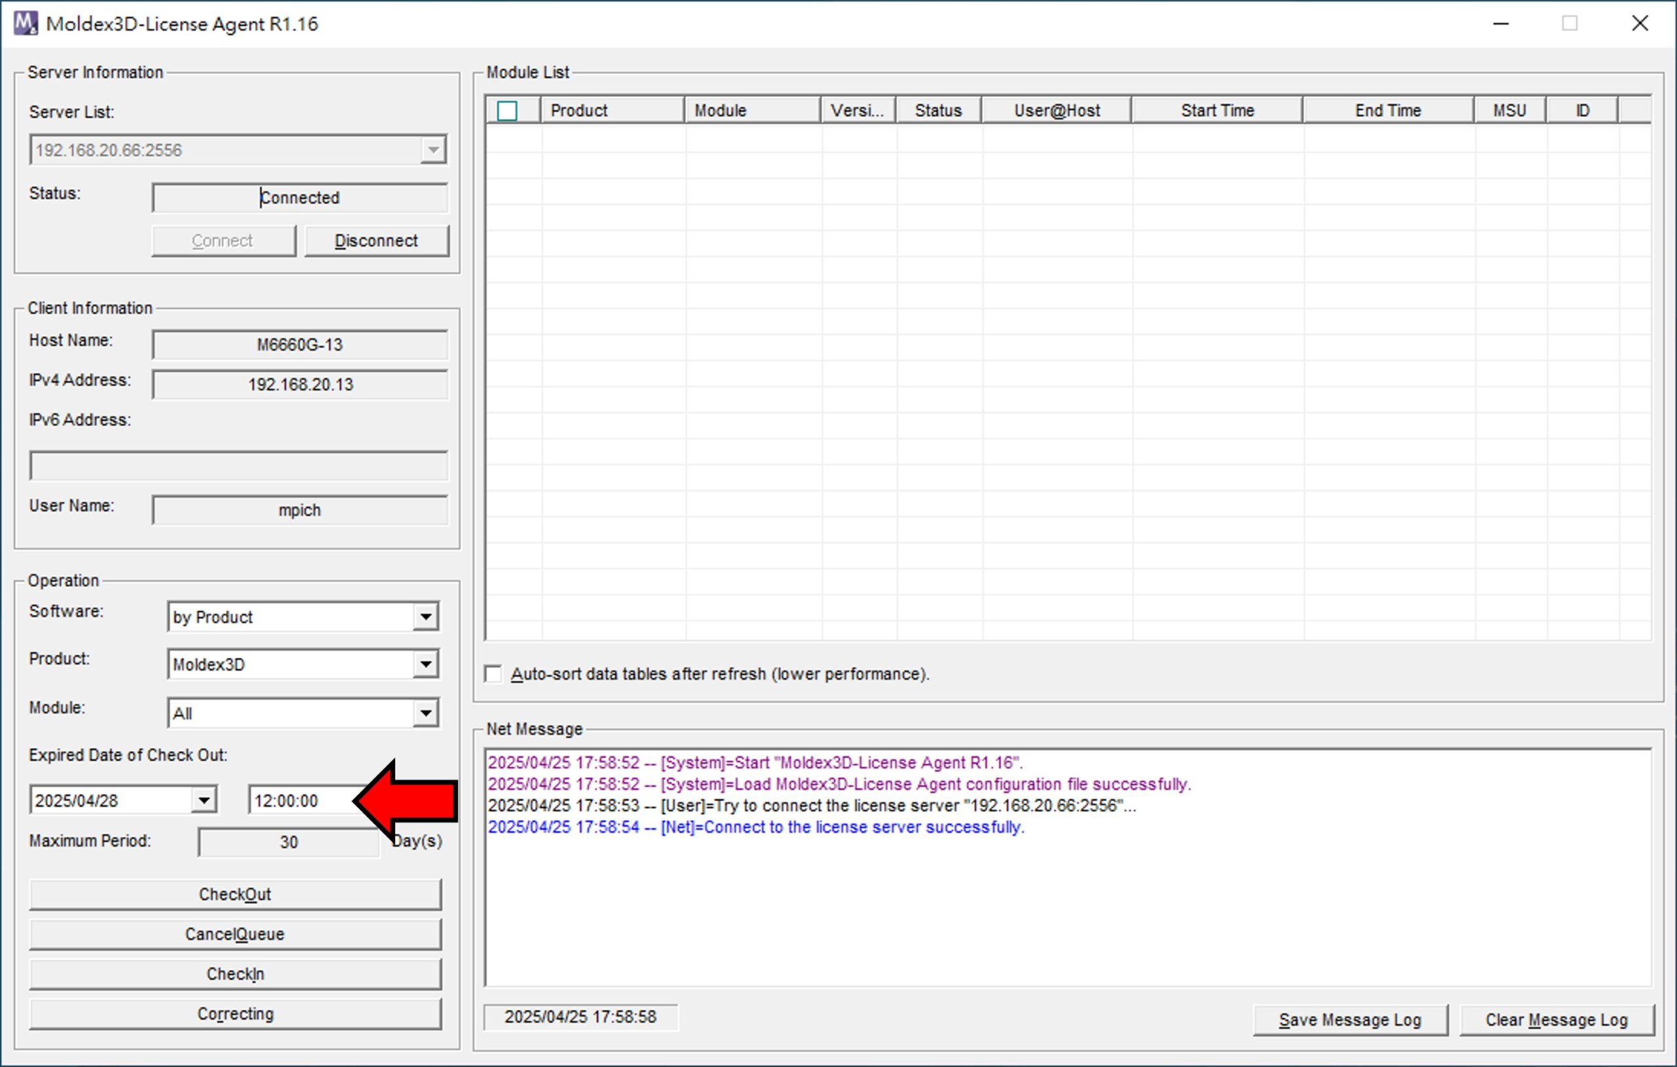Click the Status column header
This screenshot has width=1677, height=1067.
click(939, 110)
